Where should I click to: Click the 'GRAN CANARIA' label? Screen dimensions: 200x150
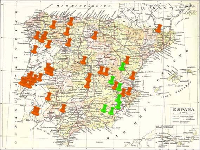pyautogui.click(x=183, y=146)
